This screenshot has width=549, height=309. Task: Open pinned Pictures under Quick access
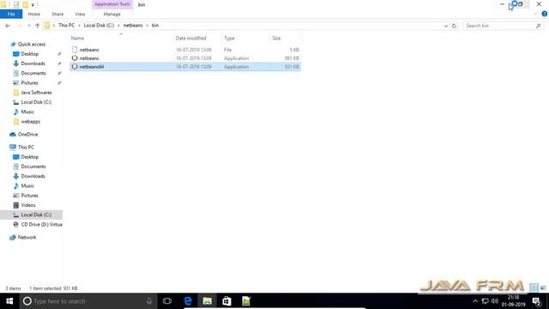(x=29, y=82)
